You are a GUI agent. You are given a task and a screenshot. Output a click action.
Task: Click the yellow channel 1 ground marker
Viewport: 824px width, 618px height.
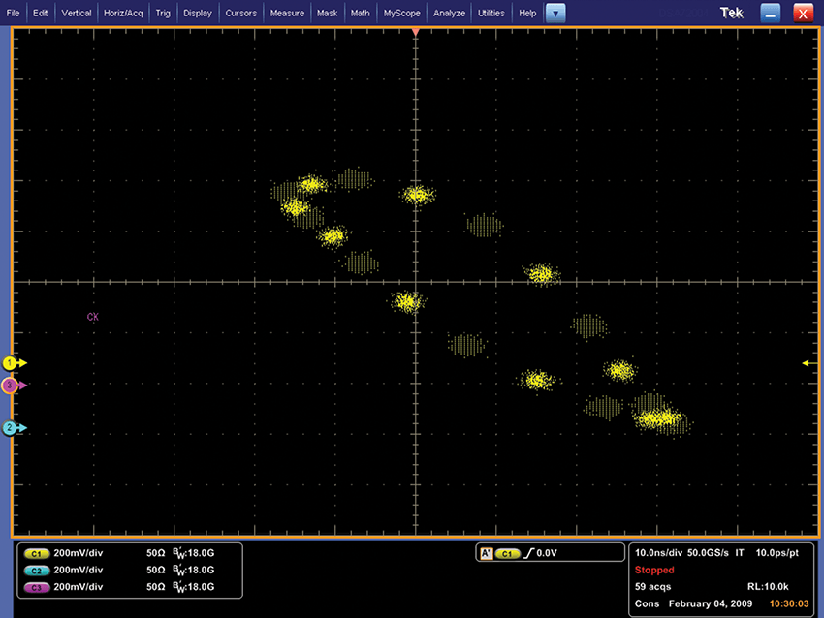12,362
